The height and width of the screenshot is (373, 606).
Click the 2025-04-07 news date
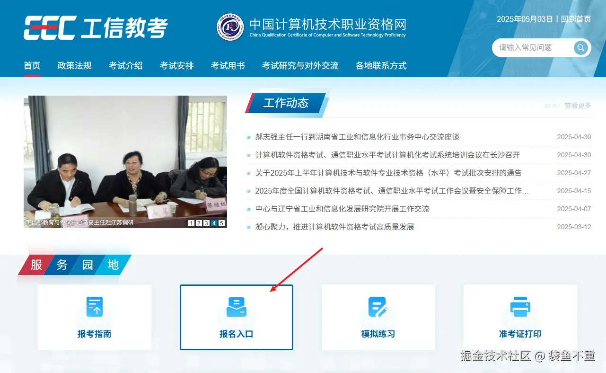tap(574, 209)
